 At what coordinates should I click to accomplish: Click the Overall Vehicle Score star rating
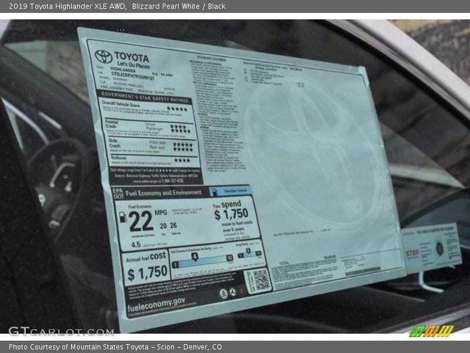pyautogui.click(x=176, y=109)
